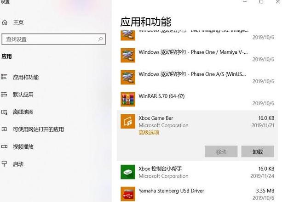The image size is (282, 202).
Task: Click the Xbox 控制台小帮手 green icon
Action: (x=128, y=172)
